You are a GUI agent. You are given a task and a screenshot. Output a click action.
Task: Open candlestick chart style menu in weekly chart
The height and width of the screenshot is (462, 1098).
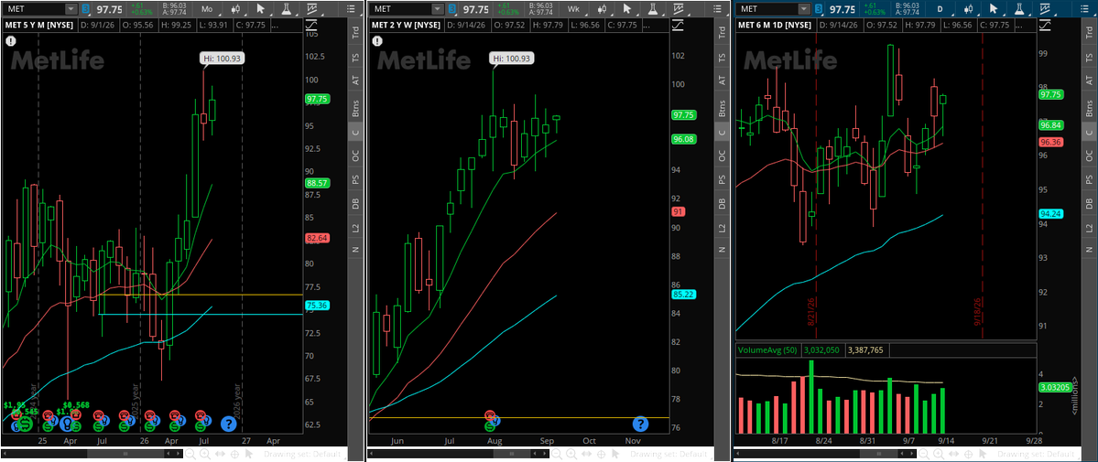[x=603, y=9]
